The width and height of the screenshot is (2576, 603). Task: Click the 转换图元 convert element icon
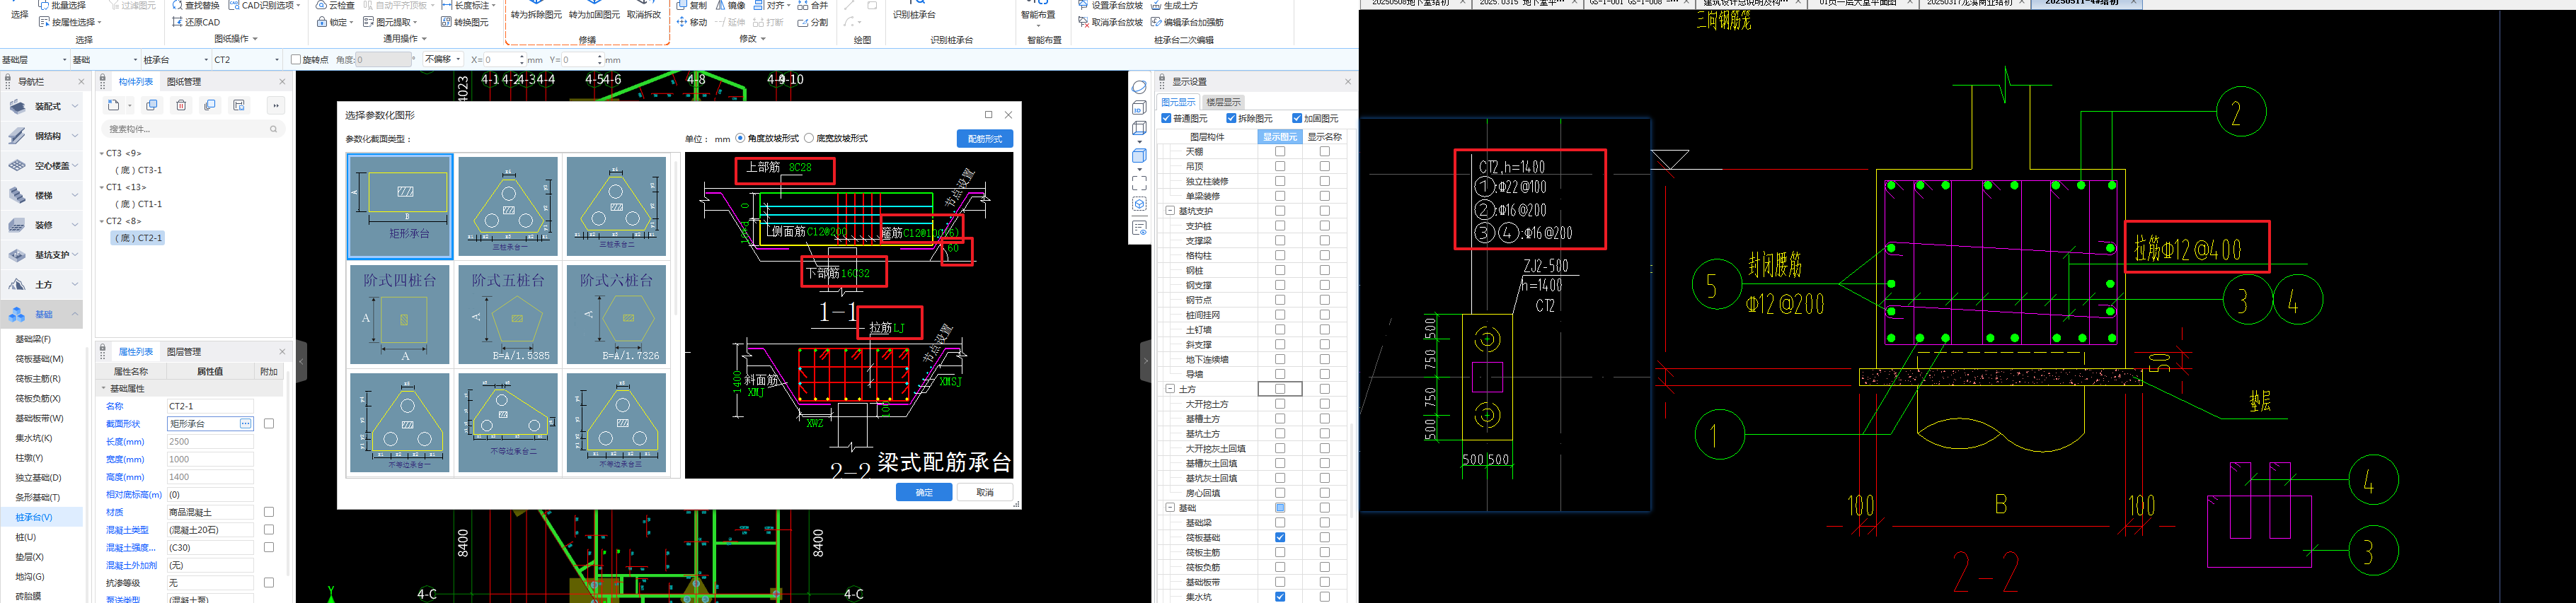coord(446,22)
